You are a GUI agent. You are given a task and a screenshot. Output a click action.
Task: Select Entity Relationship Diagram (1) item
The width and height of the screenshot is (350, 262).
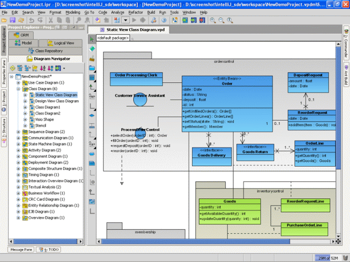click(x=53, y=206)
